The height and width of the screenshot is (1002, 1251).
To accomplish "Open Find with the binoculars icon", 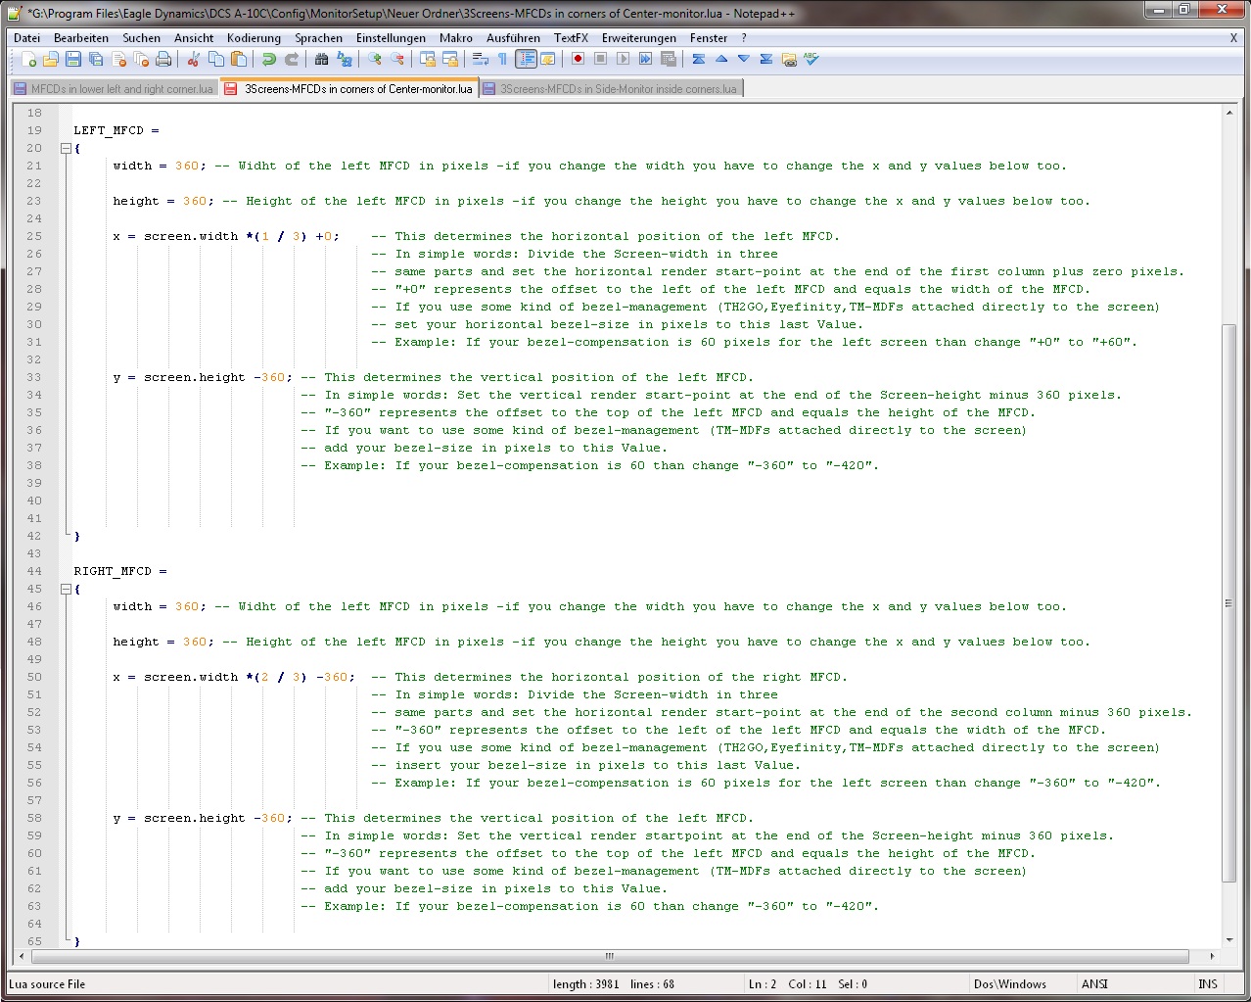I will tap(322, 59).
